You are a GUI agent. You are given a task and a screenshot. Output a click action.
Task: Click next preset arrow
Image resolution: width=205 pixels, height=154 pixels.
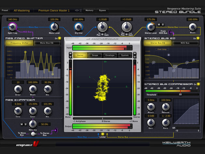[78, 10]
